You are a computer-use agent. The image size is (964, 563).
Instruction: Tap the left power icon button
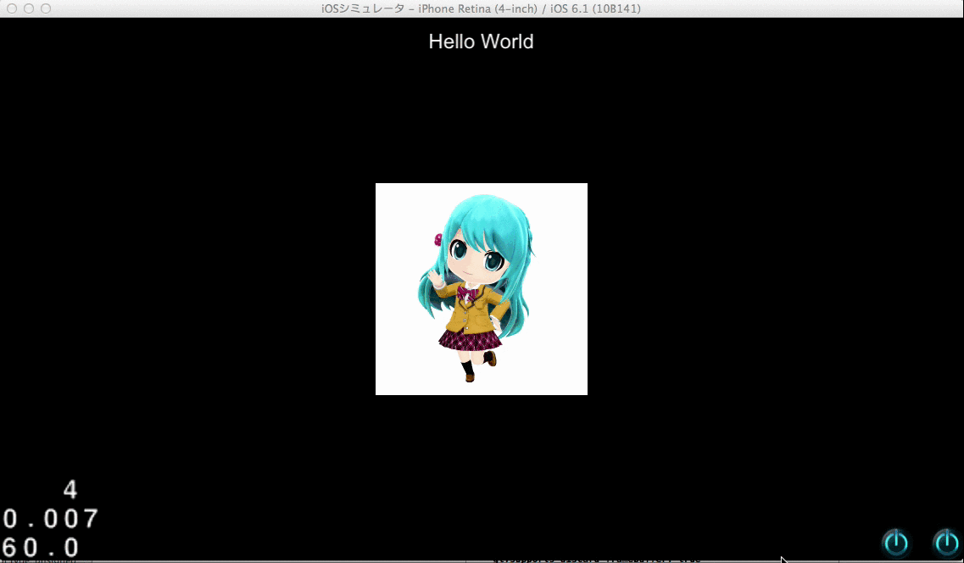[896, 542]
